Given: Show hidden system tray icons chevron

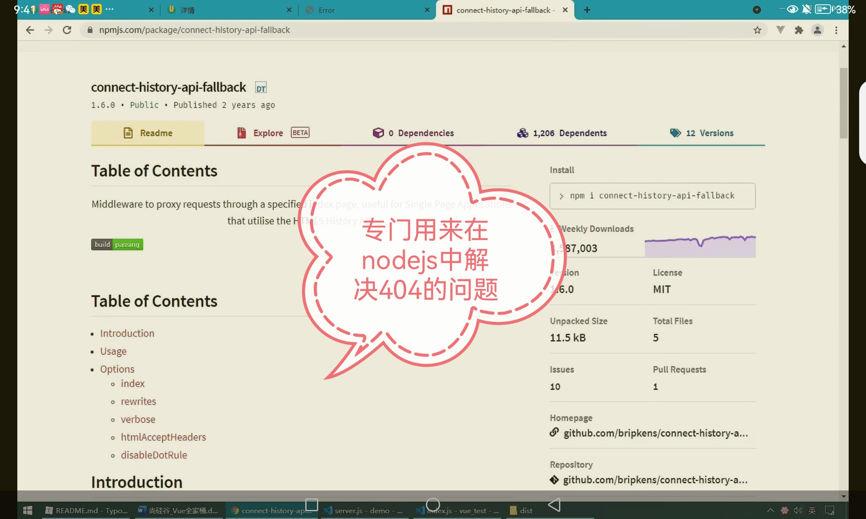Looking at the screenshot, I should (770, 510).
